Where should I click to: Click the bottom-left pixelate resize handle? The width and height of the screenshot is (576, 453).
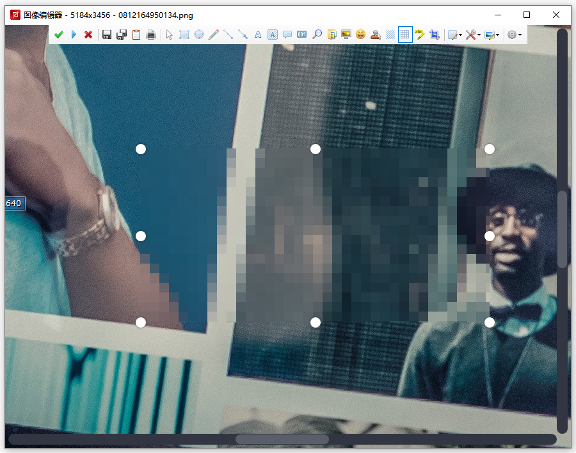(x=141, y=322)
